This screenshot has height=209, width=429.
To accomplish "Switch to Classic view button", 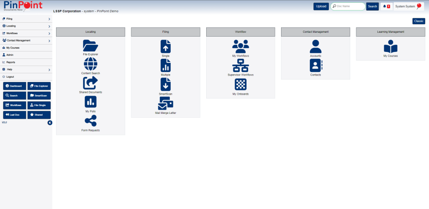I will 418,21.
